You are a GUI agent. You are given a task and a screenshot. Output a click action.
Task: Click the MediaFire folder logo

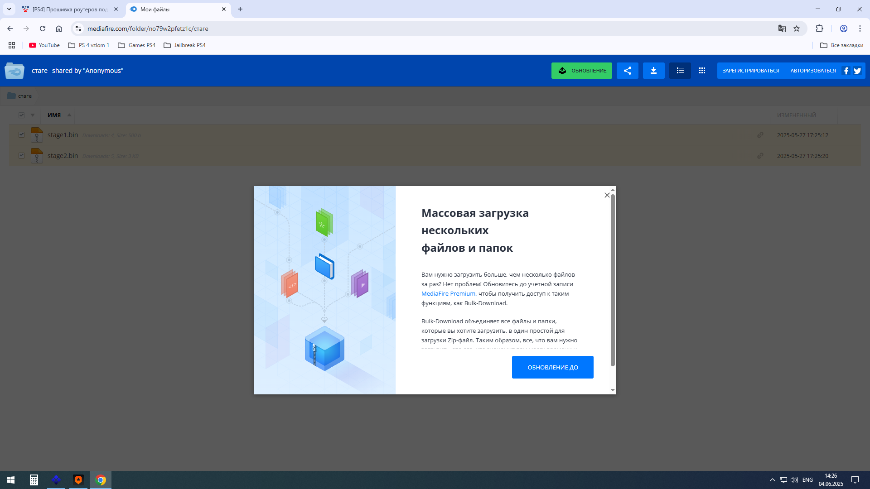[14, 71]
